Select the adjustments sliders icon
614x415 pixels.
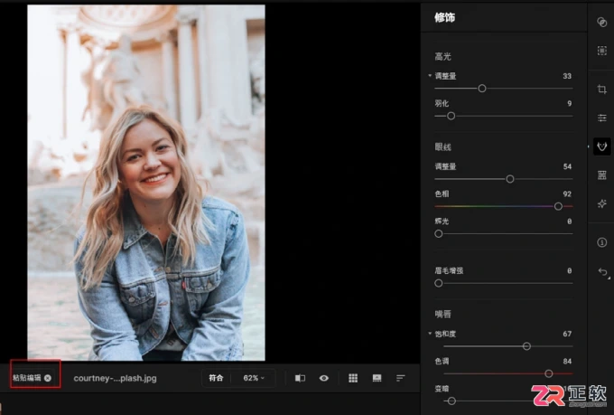(x=602, y=118)
